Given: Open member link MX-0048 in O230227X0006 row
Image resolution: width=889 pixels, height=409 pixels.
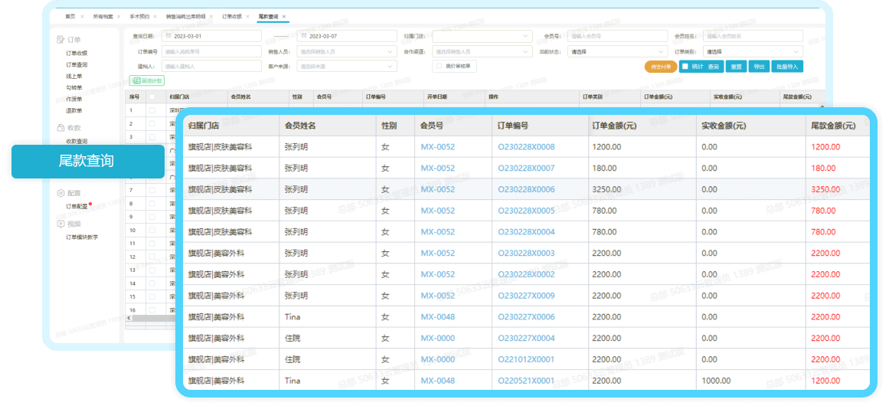Looking at the screenshot, I should pyautogui.click(x=438, y=316).
